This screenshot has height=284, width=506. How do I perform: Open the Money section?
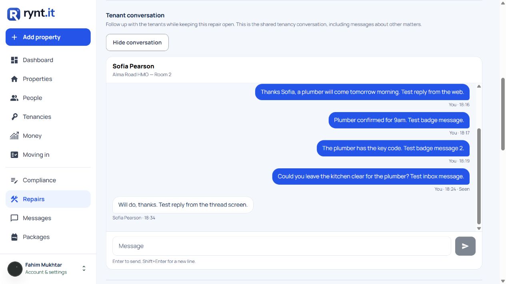[48, 136]
